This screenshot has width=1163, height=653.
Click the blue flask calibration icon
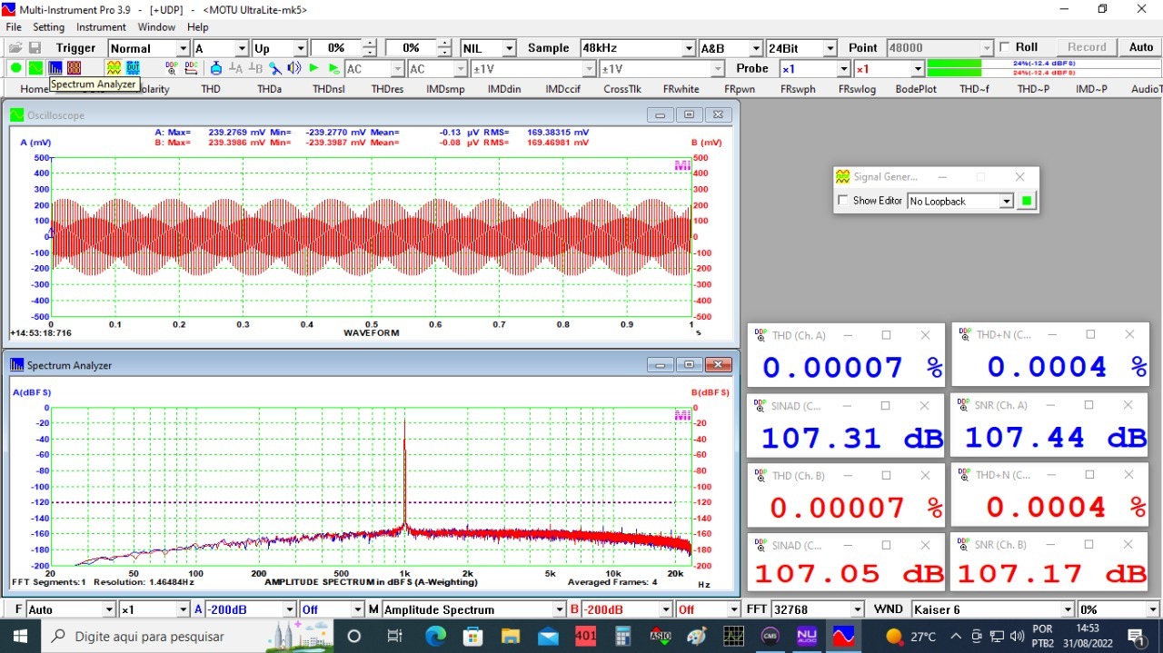[x=215, y=68]
